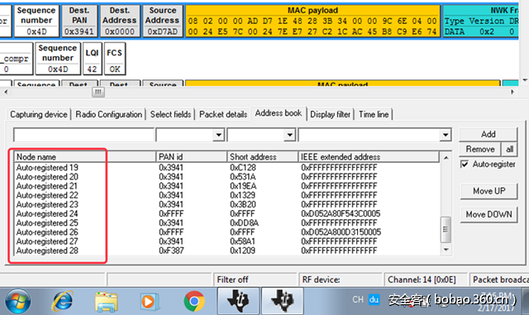The image size is (529, 315).
Task: Switch to Capturing device tab
Action: tap(39, 114)
